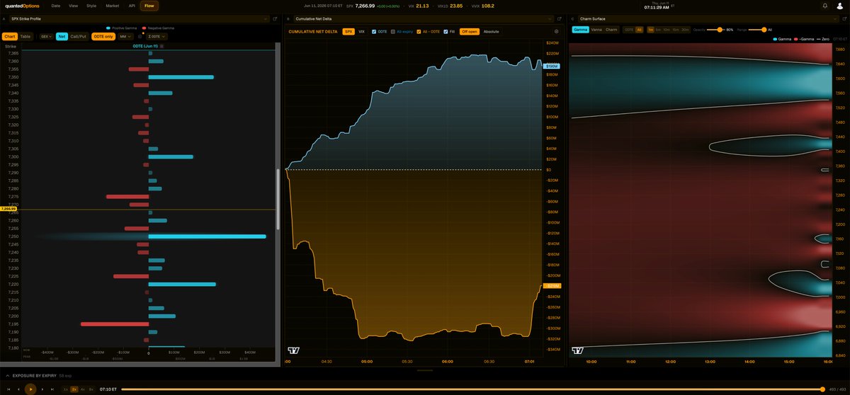This screenshot has width=850, height=395.
Task: Select the Vanna surface tab
Action: tap(596, 30)
